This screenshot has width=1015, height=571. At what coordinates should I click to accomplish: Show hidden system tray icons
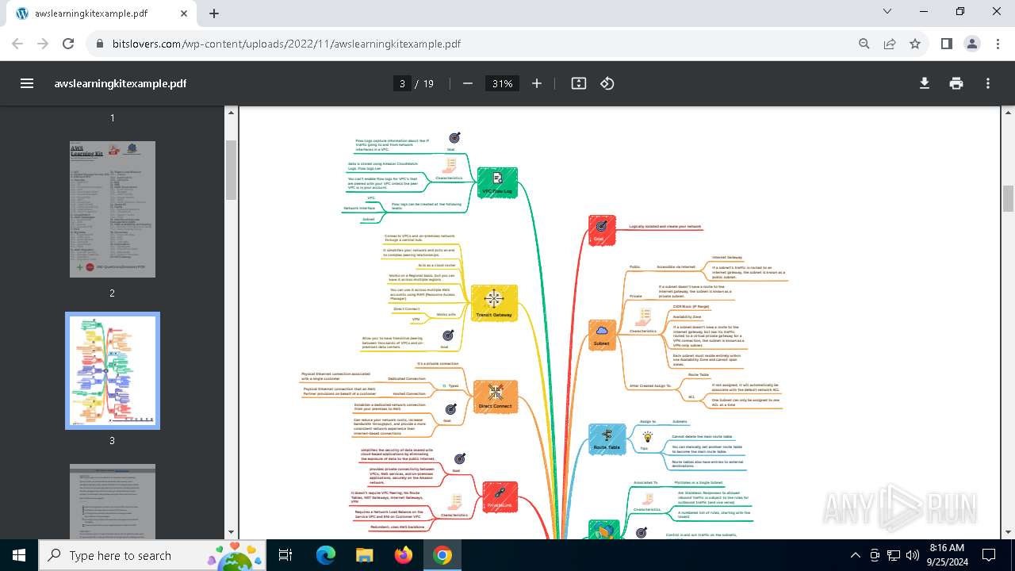click(855, 555)
